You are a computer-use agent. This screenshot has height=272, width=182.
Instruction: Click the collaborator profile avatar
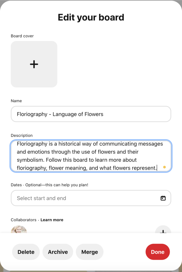pyautogui.click(x=19, y=229)
